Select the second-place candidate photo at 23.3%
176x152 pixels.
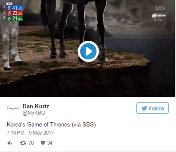tap(9, 13)
